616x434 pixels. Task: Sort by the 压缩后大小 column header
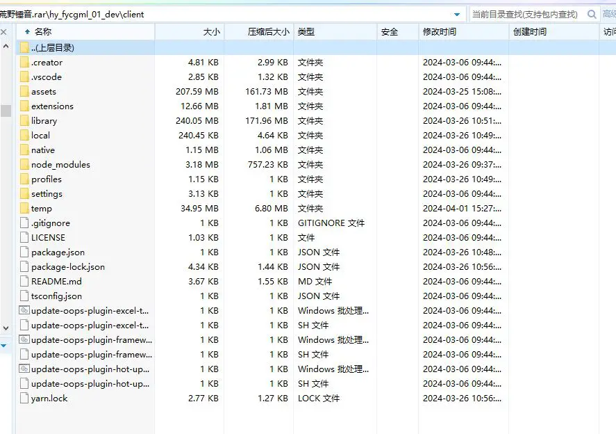(259, 31)
